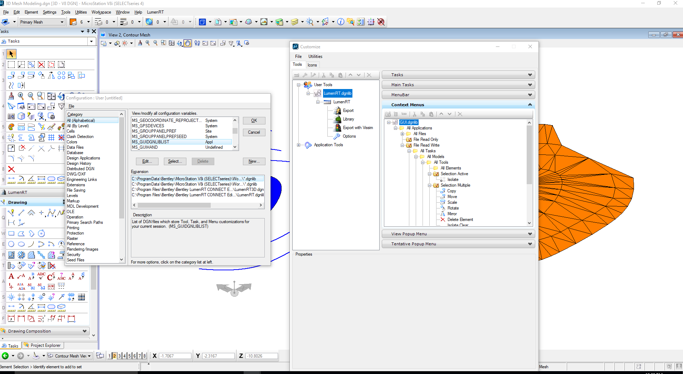The image size is (683, 374).
Task: Click the Paste icon in Context Menus toolbar
Action: pyautogui.click(x=431, y=114)
